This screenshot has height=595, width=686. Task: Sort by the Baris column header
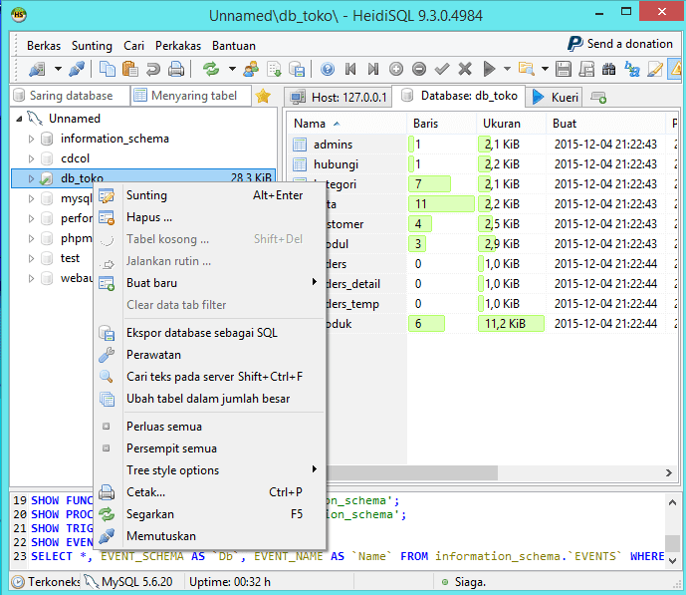tap(441, 124)
